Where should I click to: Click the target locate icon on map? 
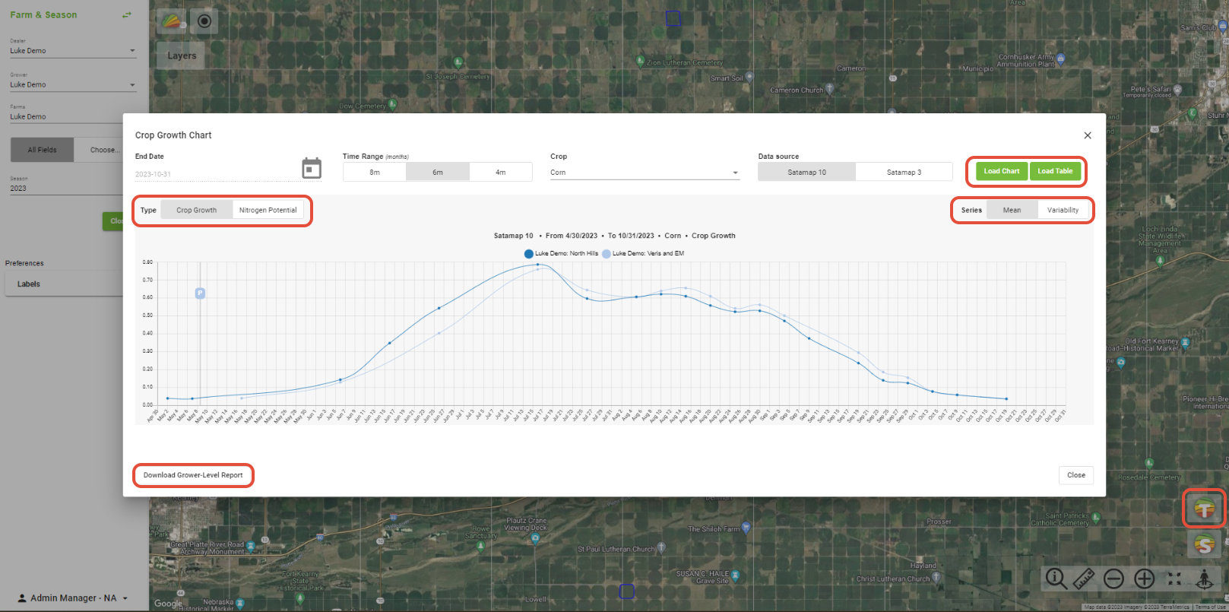click(x=204, y=21)
